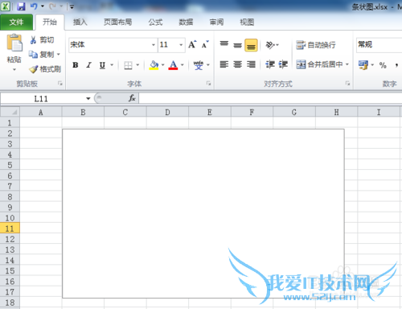Image resolution: width=402 pixels, height=309 pixels.
Task: Switch to the Insert (插入) tab
Action: 80,22
